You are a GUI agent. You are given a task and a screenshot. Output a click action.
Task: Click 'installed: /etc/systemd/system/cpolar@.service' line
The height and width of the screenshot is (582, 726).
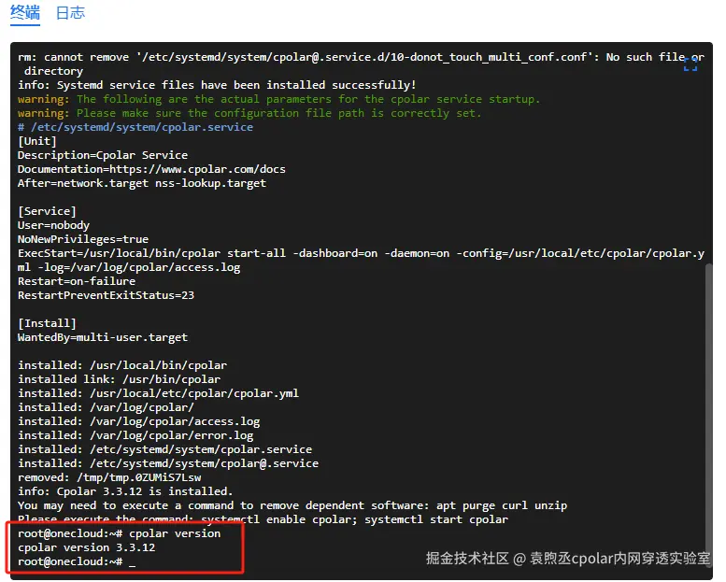pos(168,463)
